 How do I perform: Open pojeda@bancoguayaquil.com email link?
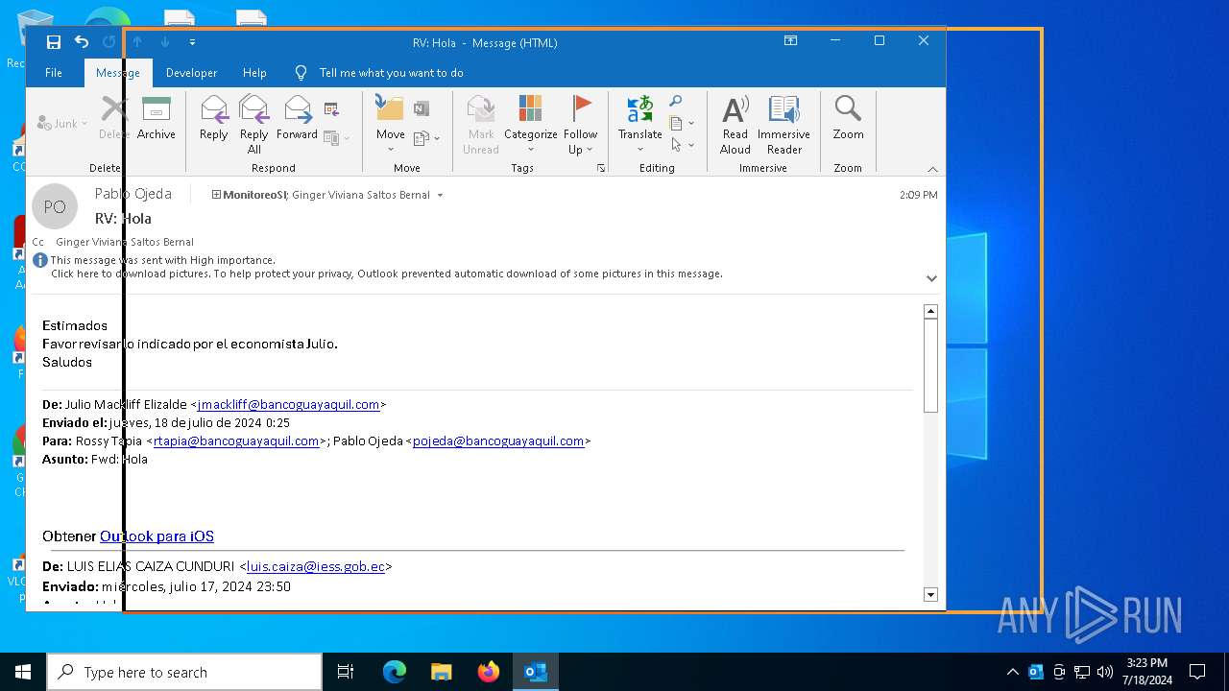[x=498, y=441]
